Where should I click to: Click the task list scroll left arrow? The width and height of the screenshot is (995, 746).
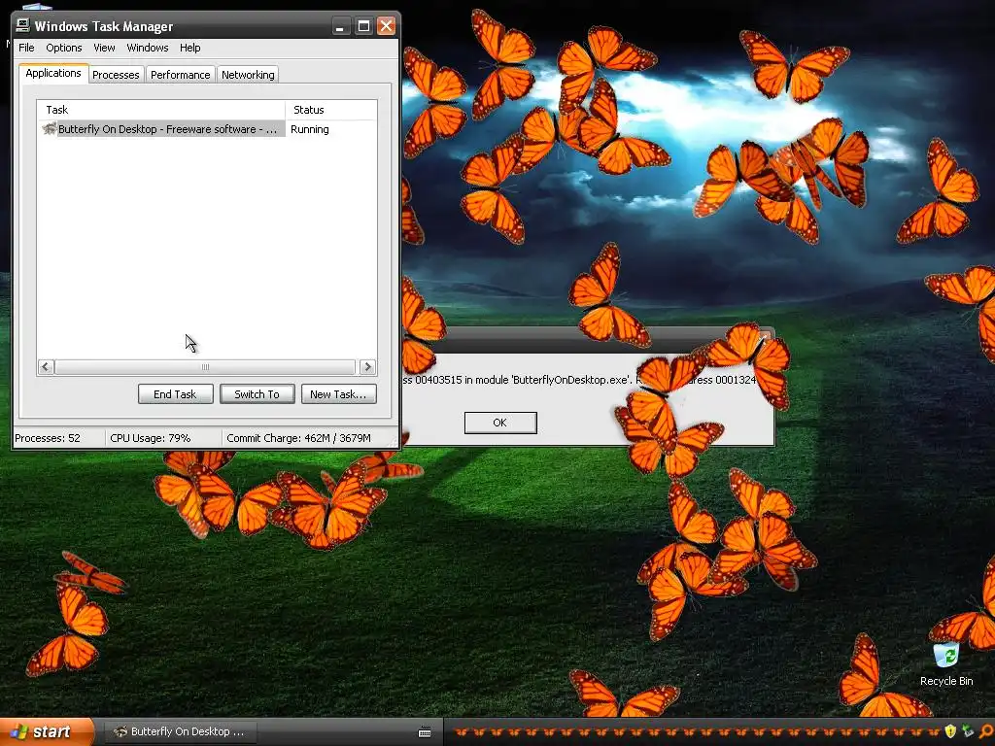pos(46,366)
